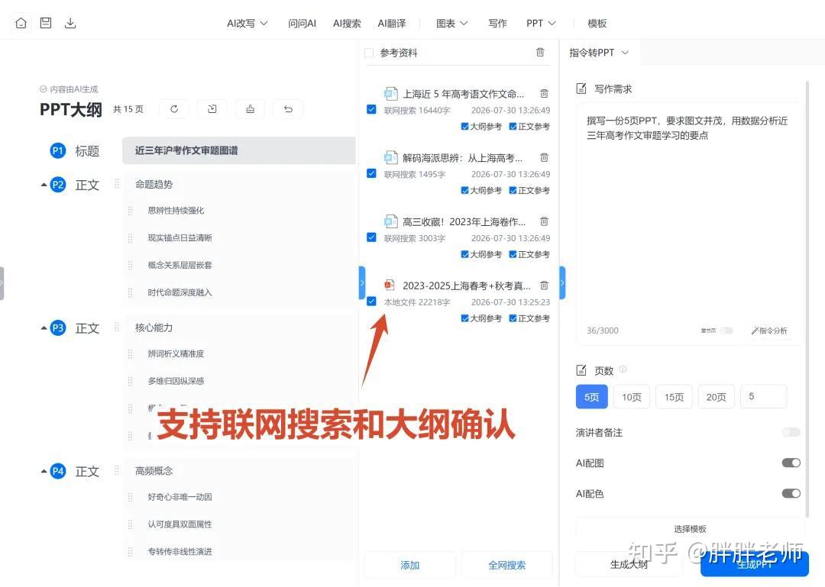
Task: Save document with the floppy disk icon
Action: point(46,23)
